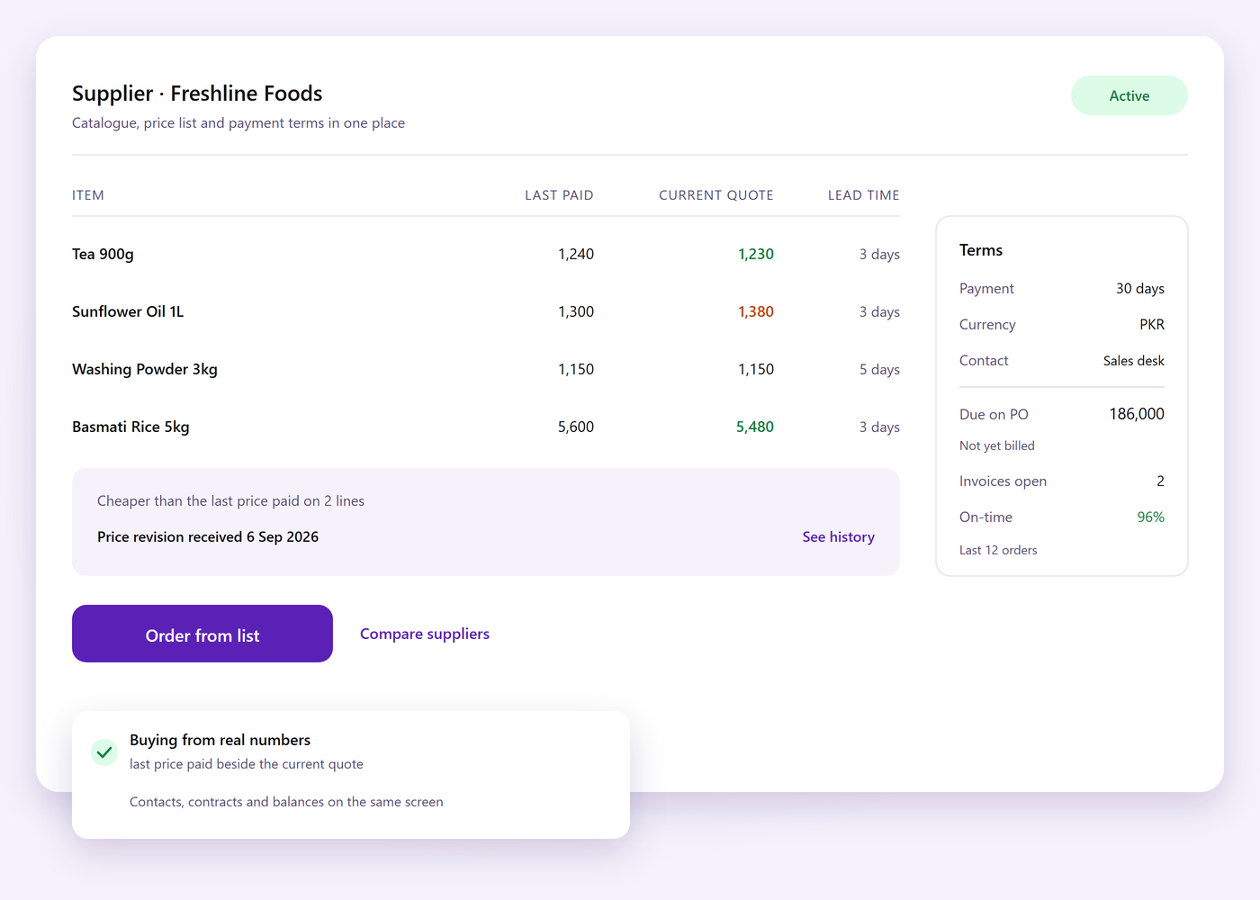
Task: Click Basmati Rice last paid 5,600
Action: point(576,427)
